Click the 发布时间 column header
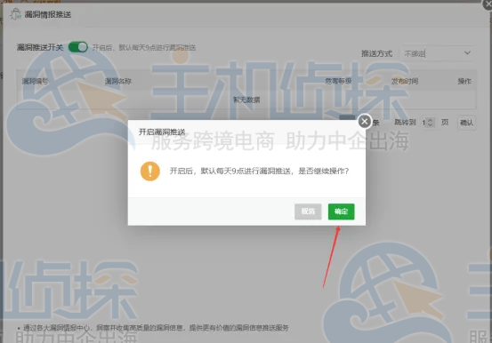The height and width of the screenshot is (343, 492). (x=405, y=81)
